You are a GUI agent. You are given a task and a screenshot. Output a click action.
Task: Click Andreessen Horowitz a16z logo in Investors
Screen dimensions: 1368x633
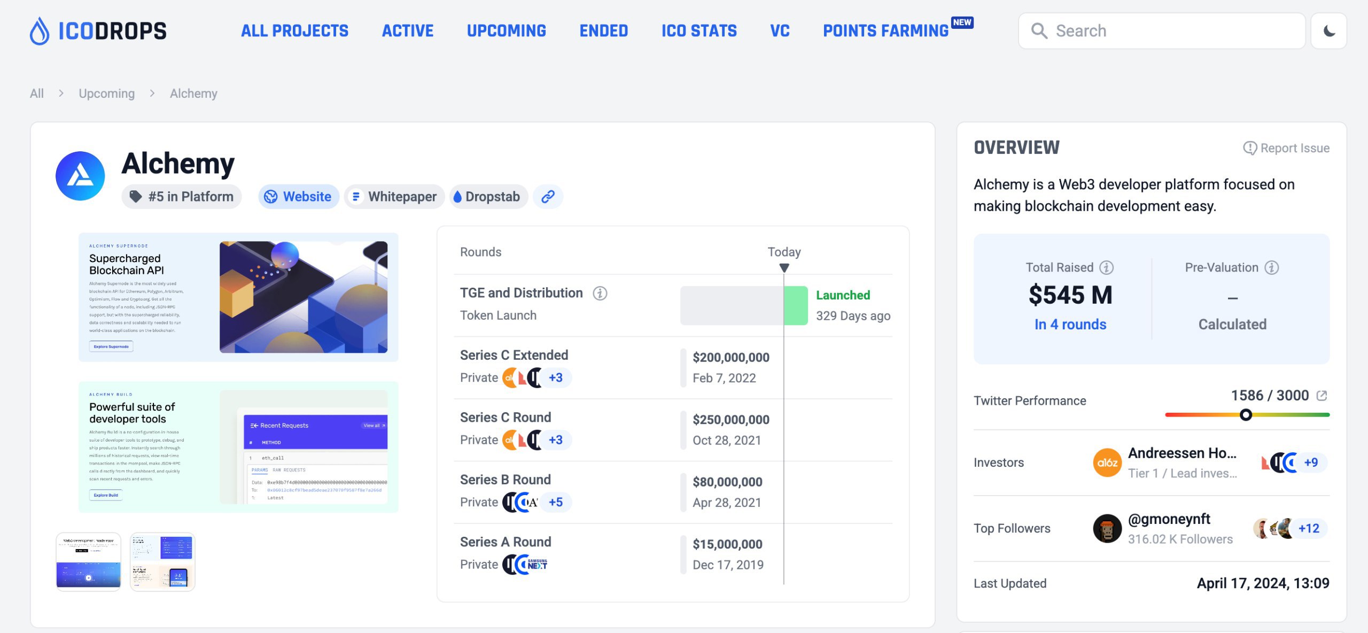click(1107, 462)
